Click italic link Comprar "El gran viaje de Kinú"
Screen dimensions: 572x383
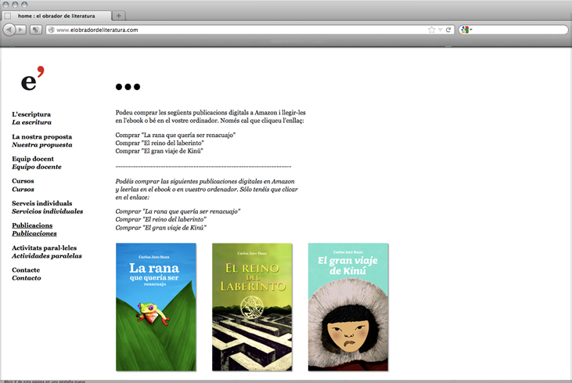[161, 228]
